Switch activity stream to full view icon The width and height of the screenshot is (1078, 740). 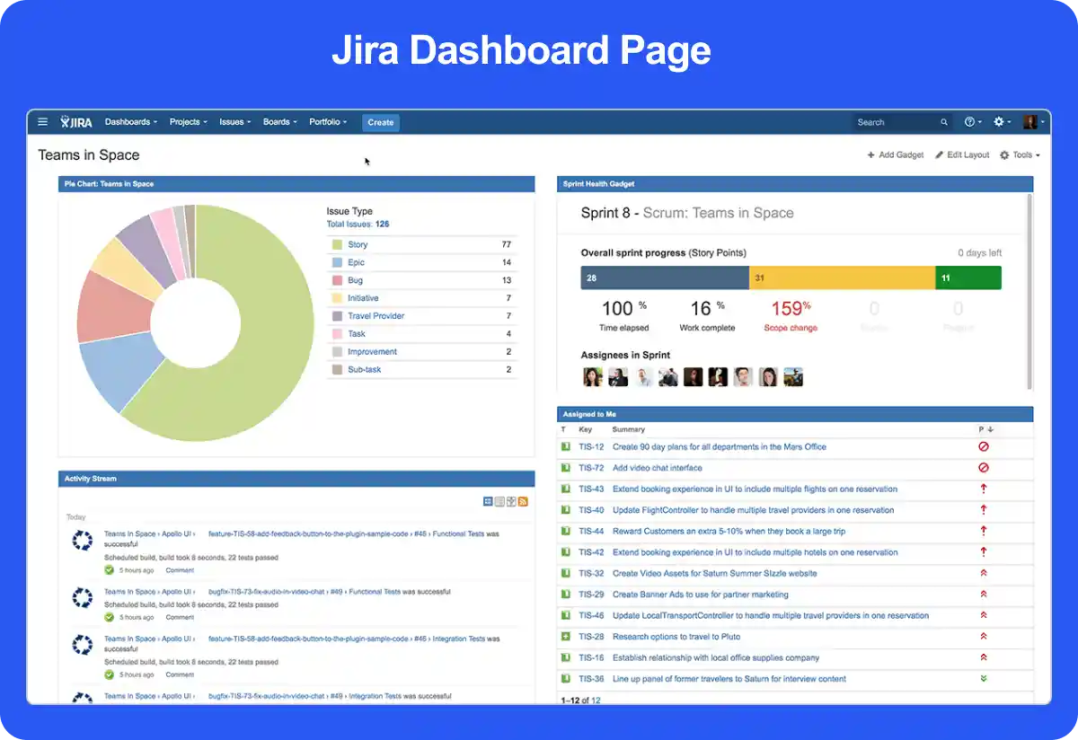[x=488, y=501]
